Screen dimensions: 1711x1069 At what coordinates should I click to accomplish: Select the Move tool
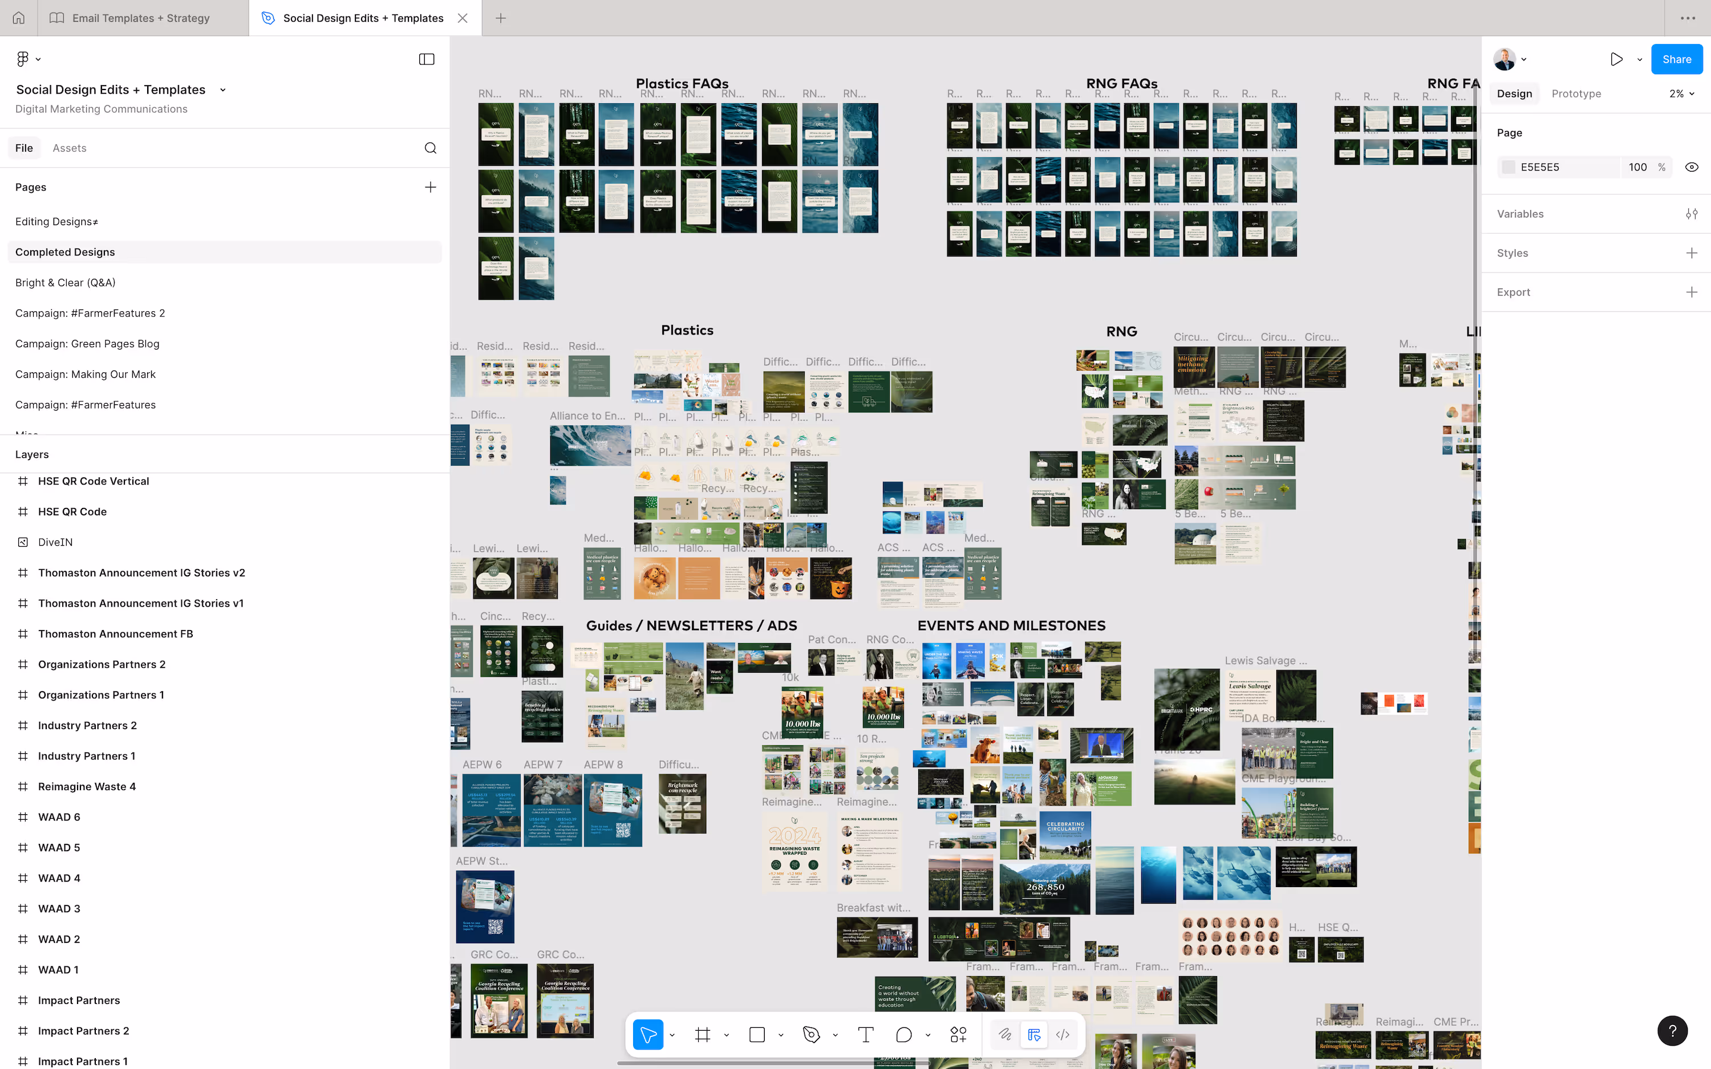click(648, 1034)
